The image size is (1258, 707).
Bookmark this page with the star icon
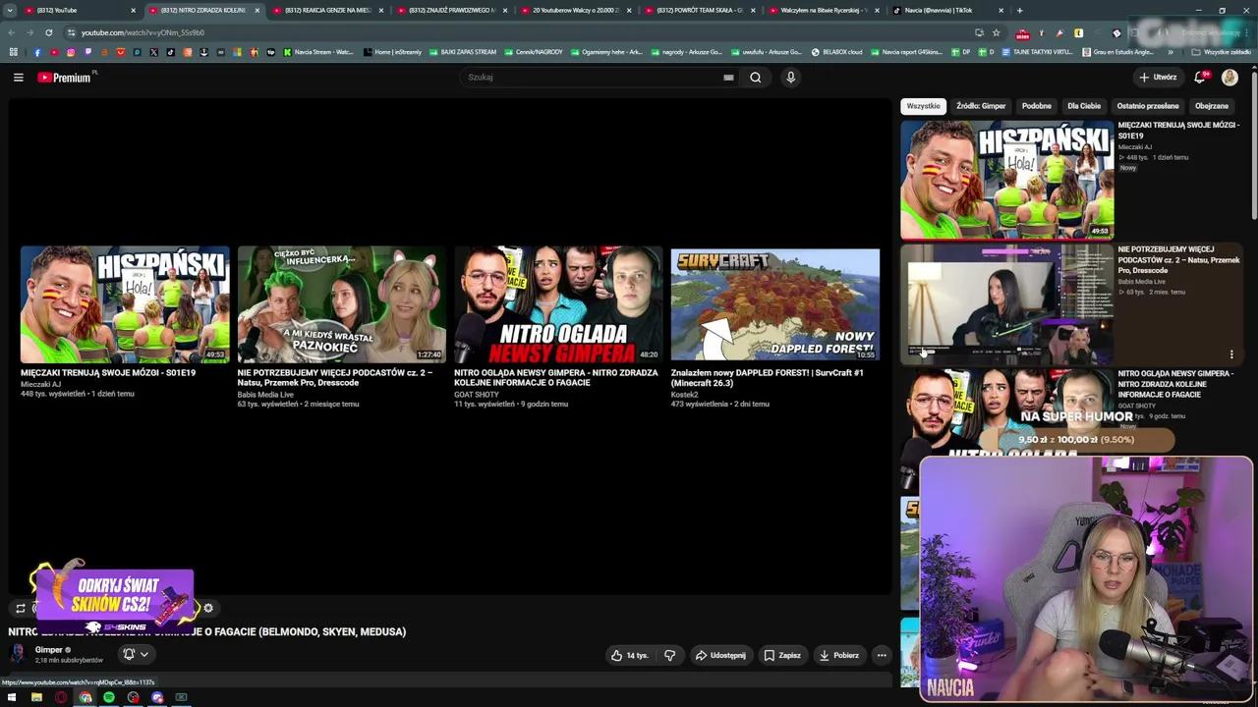(996, 32)
